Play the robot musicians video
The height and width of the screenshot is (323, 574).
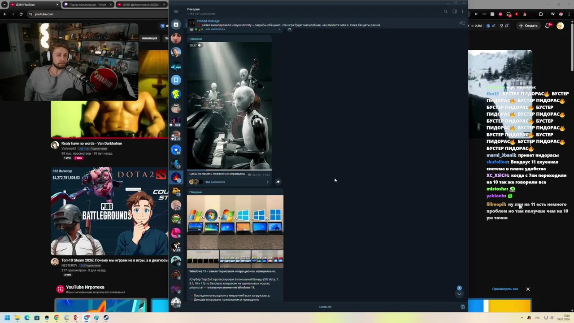point(229,106)
